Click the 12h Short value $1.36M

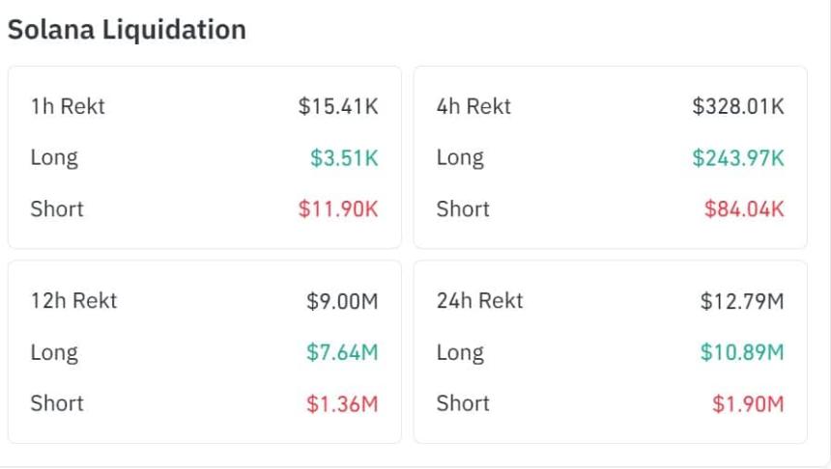(342, 404)
